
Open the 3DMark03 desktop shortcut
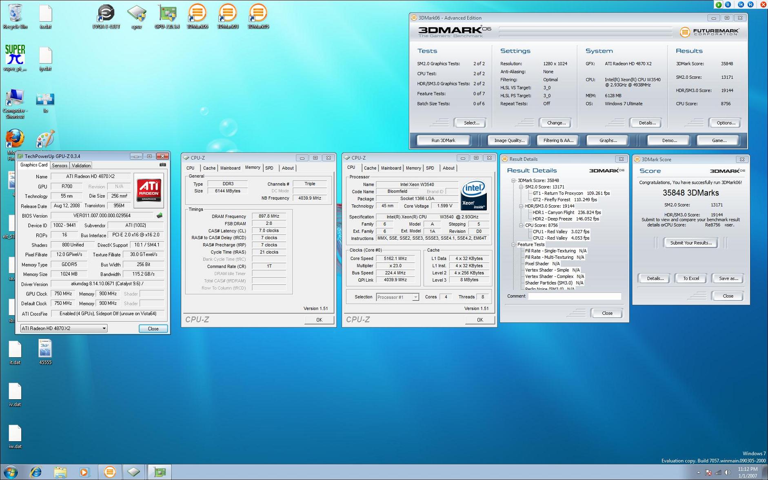pos(227,16)
